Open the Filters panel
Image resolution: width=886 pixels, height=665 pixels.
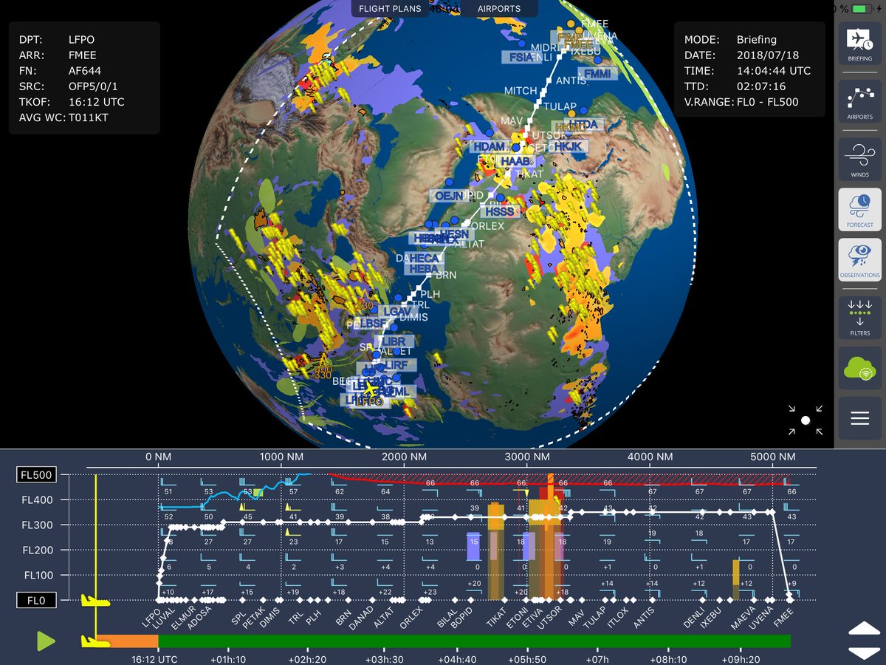pyautogui.click(x=859, y=317)
